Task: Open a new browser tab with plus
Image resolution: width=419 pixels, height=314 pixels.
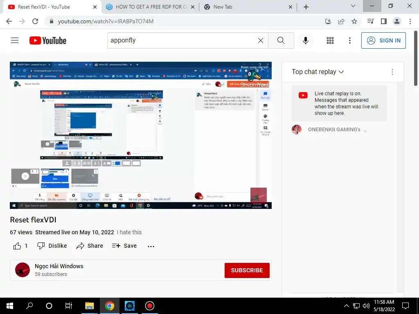Action: pyautogui.click(x=306, y=7)
